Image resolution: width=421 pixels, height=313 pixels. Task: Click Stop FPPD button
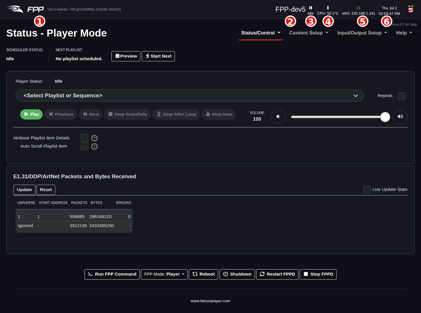tap(318, 274)
